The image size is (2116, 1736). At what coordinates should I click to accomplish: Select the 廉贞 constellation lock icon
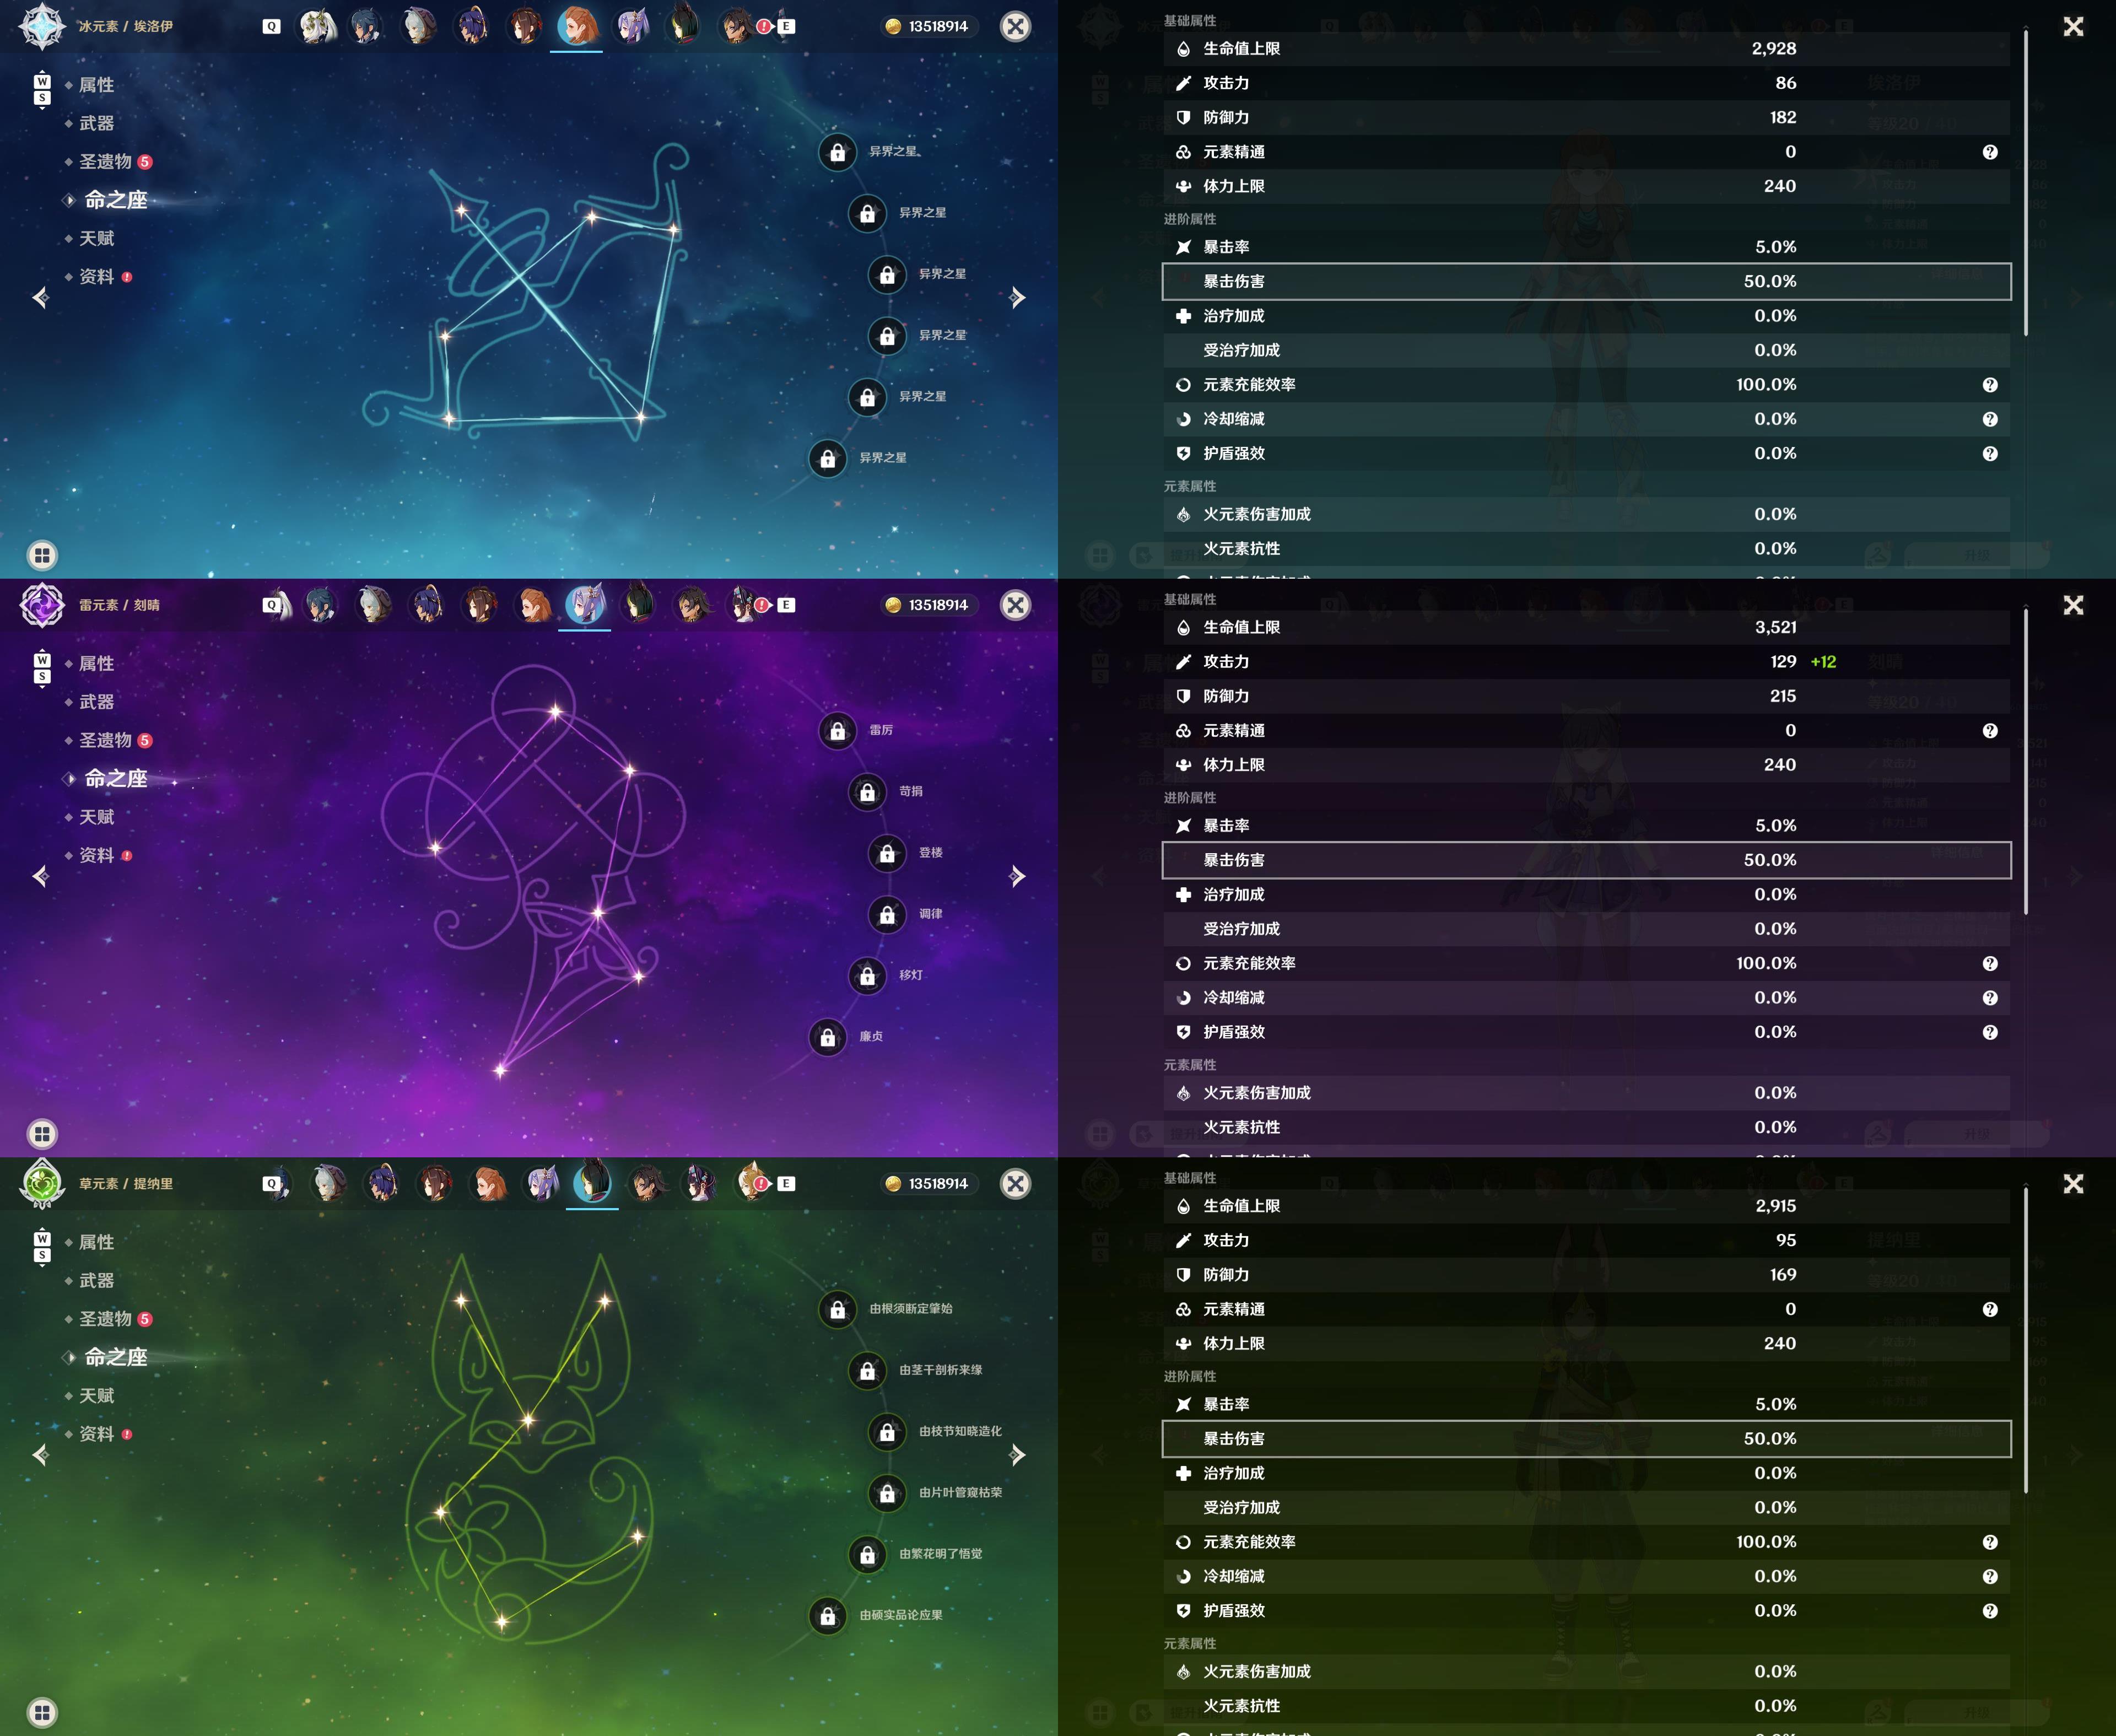(827, 1037)
